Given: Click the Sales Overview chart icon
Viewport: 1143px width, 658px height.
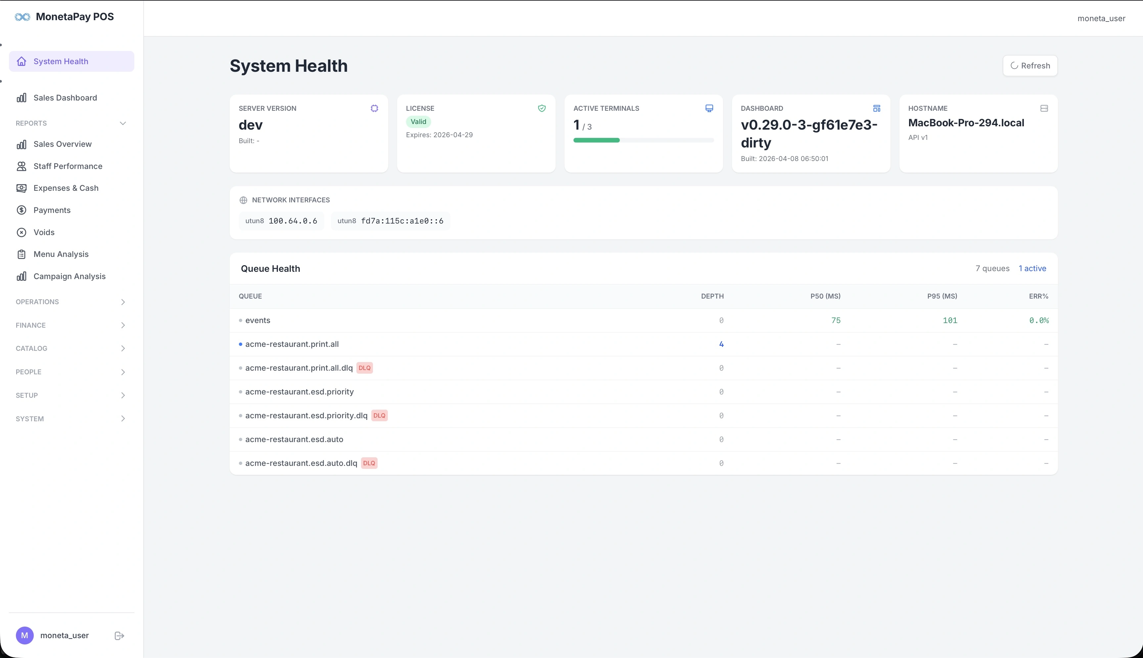Looking at the screenshot, I should coord(21,144).
